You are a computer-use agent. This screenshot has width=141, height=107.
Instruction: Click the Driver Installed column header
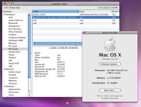[115, 12]
